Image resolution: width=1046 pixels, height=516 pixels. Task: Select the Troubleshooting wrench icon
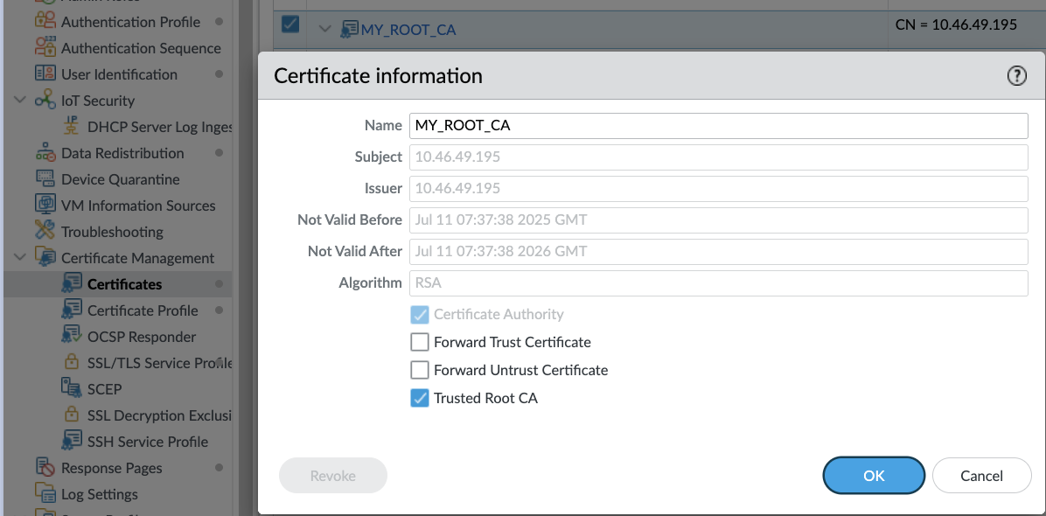pos(45,231)
